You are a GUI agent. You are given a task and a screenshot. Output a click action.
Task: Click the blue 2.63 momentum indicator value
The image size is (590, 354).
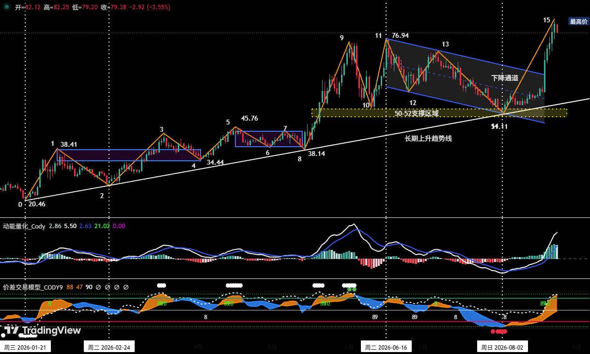coord(85,226)
